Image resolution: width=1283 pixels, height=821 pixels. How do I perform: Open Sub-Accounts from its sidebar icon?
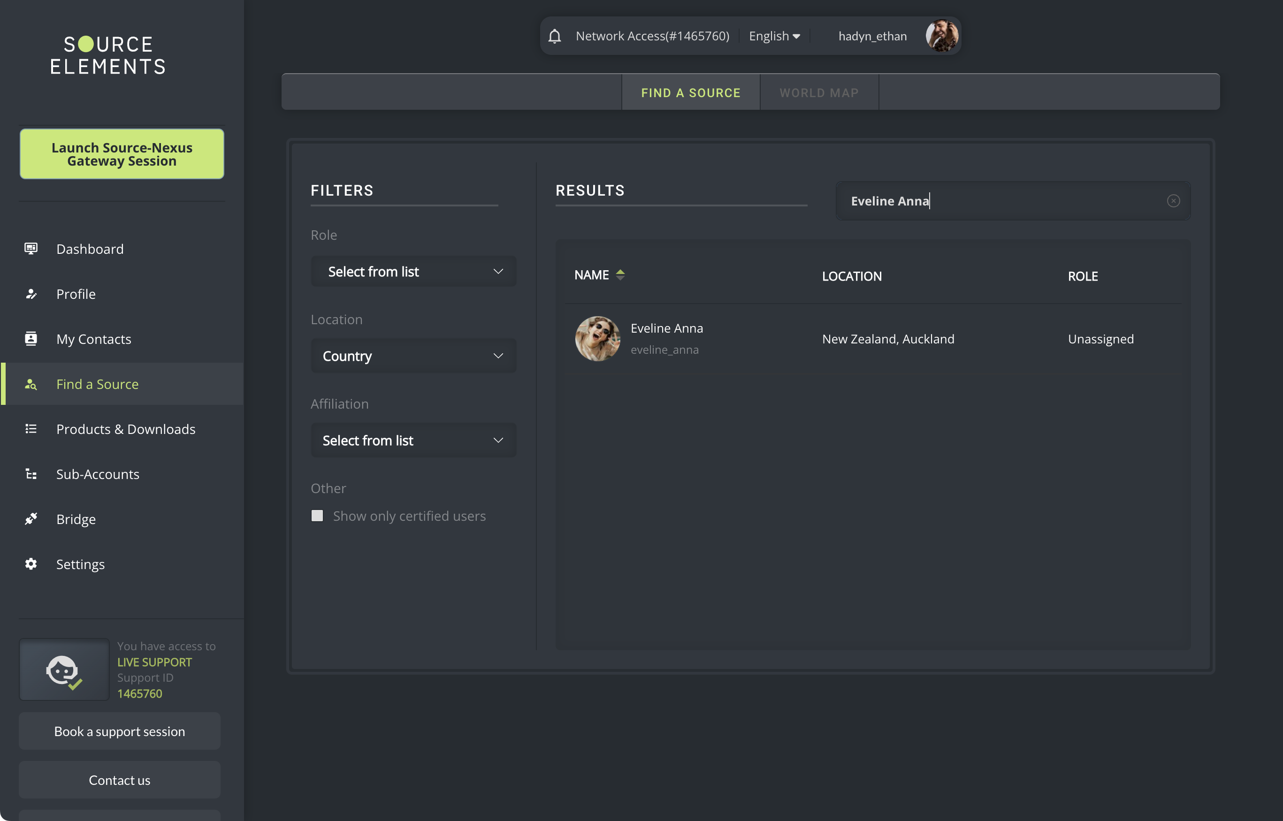tap(31, 474)
